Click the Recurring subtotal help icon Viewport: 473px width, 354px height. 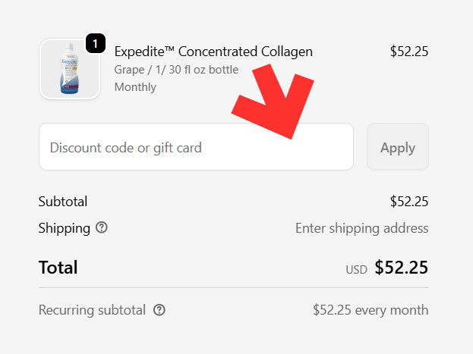pos(159,310)
